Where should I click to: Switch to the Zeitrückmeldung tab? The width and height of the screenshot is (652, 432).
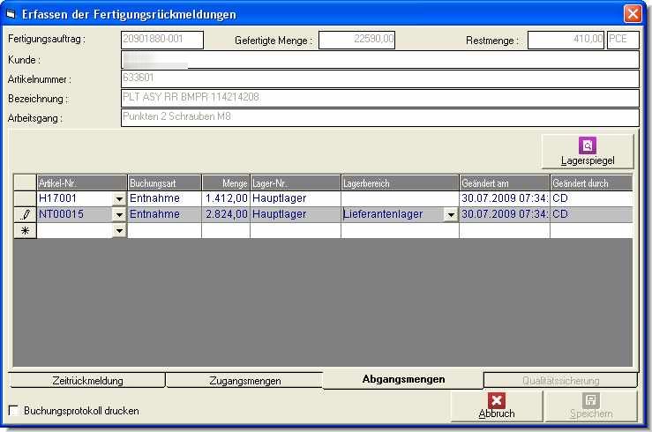pos(87,381)
